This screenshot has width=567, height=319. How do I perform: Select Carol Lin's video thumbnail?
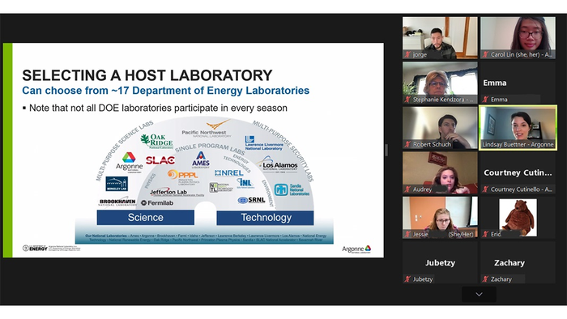518,37
